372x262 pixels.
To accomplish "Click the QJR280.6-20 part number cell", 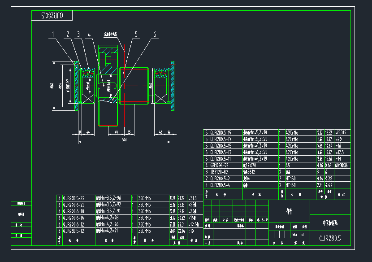I will 78,205.
